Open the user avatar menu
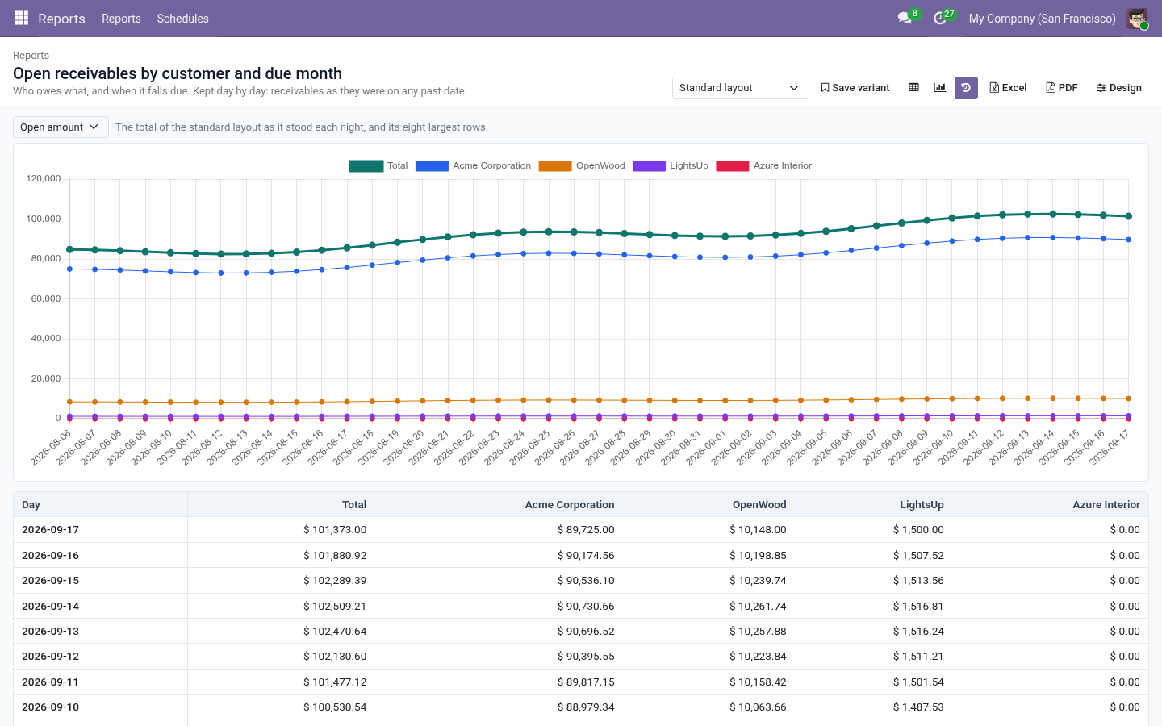The image size is (1162, 726). (1137, 18)
